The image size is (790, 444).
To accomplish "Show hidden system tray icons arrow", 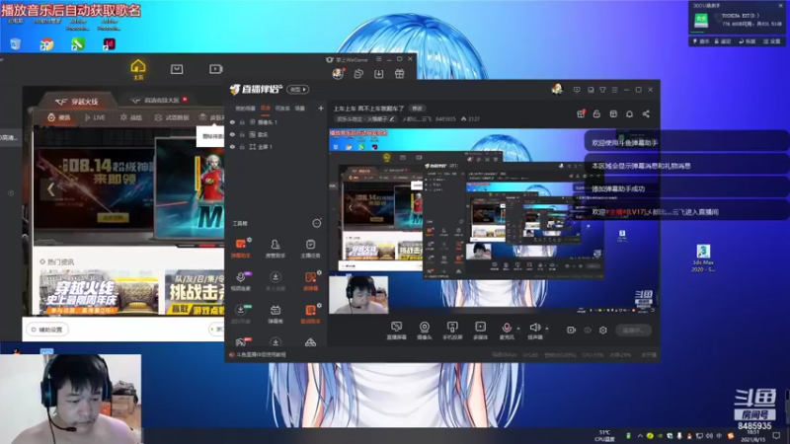I will [640, 436].
